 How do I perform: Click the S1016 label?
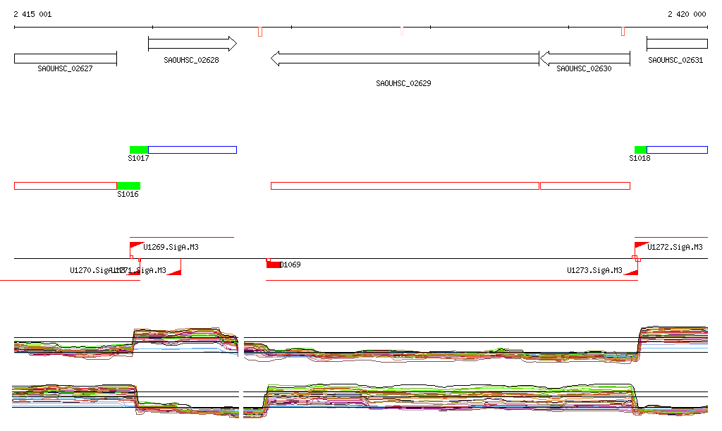(x=128, y=194)
